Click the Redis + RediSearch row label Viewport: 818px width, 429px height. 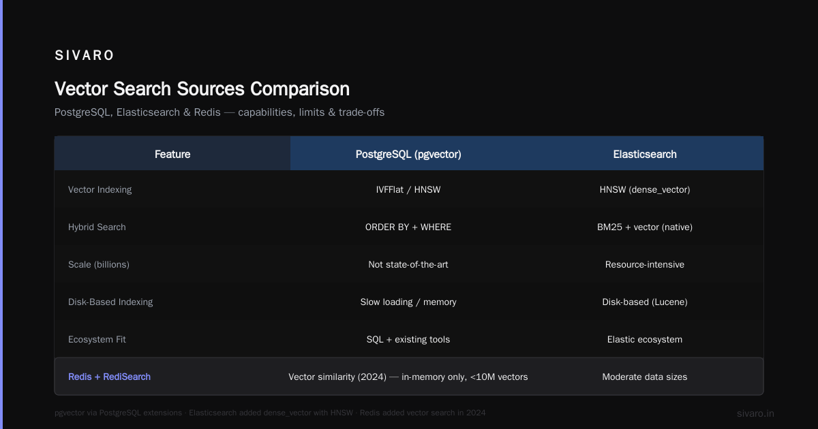point(109,377)
